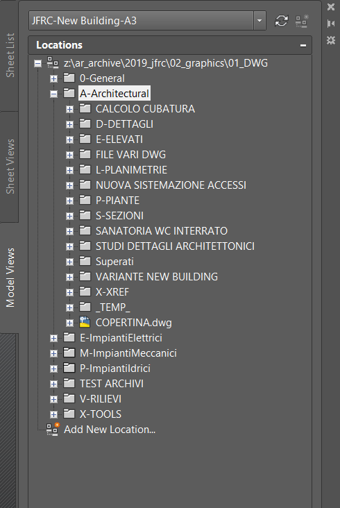The width and height of the screenshot is (340, 508).
Task: Switch to the Sheet Views tab
Action: tap(10, 167)
